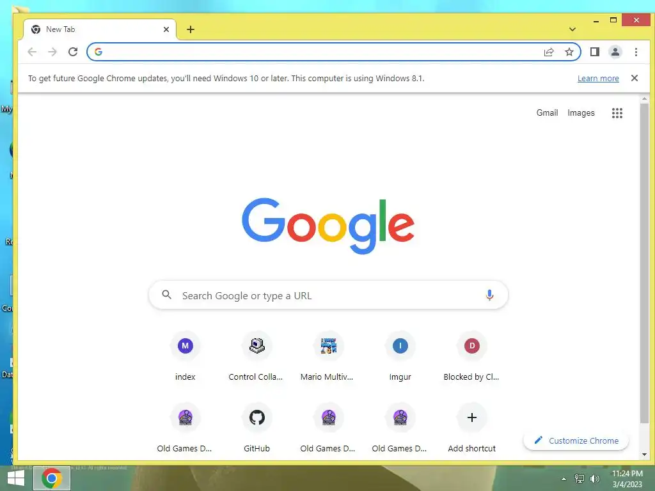Open the Learn more link

pos(598,79)
